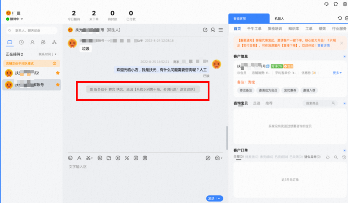The width and height of the screenshot is (348, 203).
Task: Toggle star on the 家账号 contact
Action: tap(58, 85)
